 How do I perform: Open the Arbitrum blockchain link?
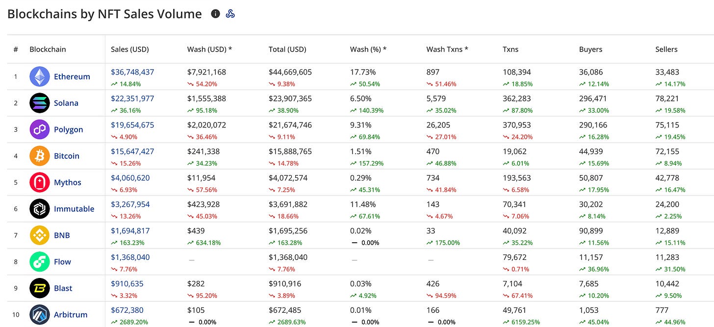point(71,315)
